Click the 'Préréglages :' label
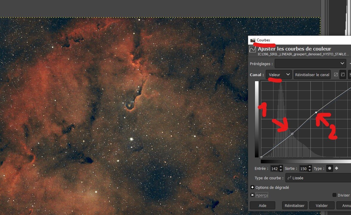Screen dimensions: 351x215 (x=261, y=64)
